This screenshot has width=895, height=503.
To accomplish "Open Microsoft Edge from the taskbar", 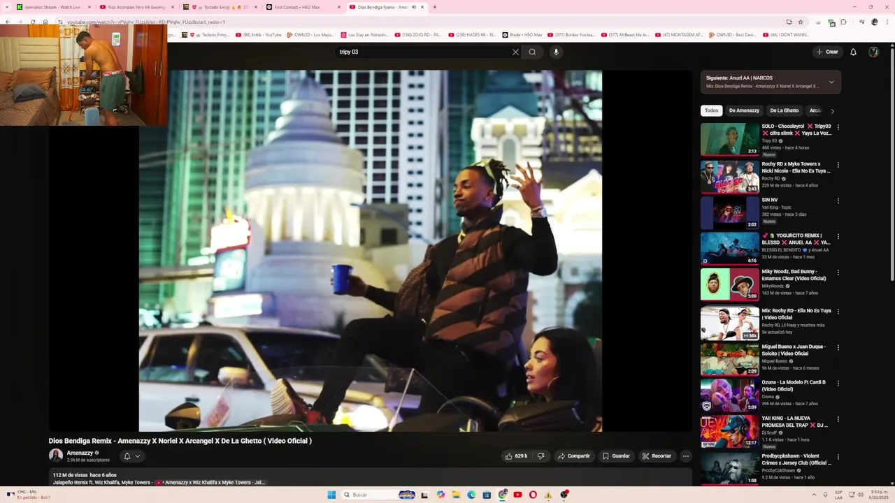I will [x=471, y=495].
